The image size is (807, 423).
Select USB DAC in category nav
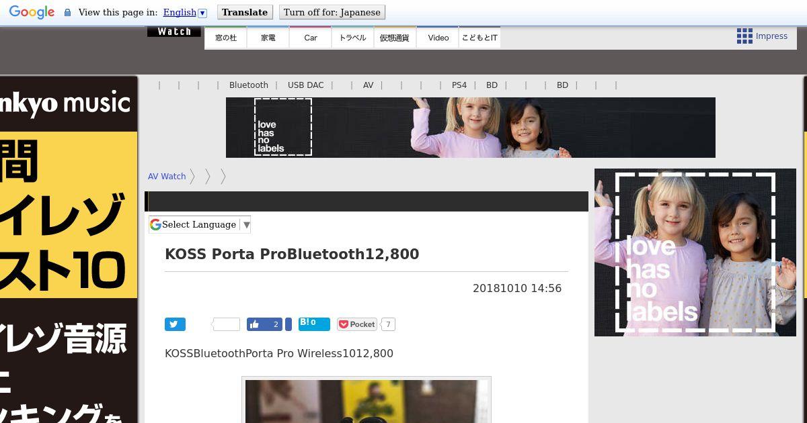[x=306, y=85]
